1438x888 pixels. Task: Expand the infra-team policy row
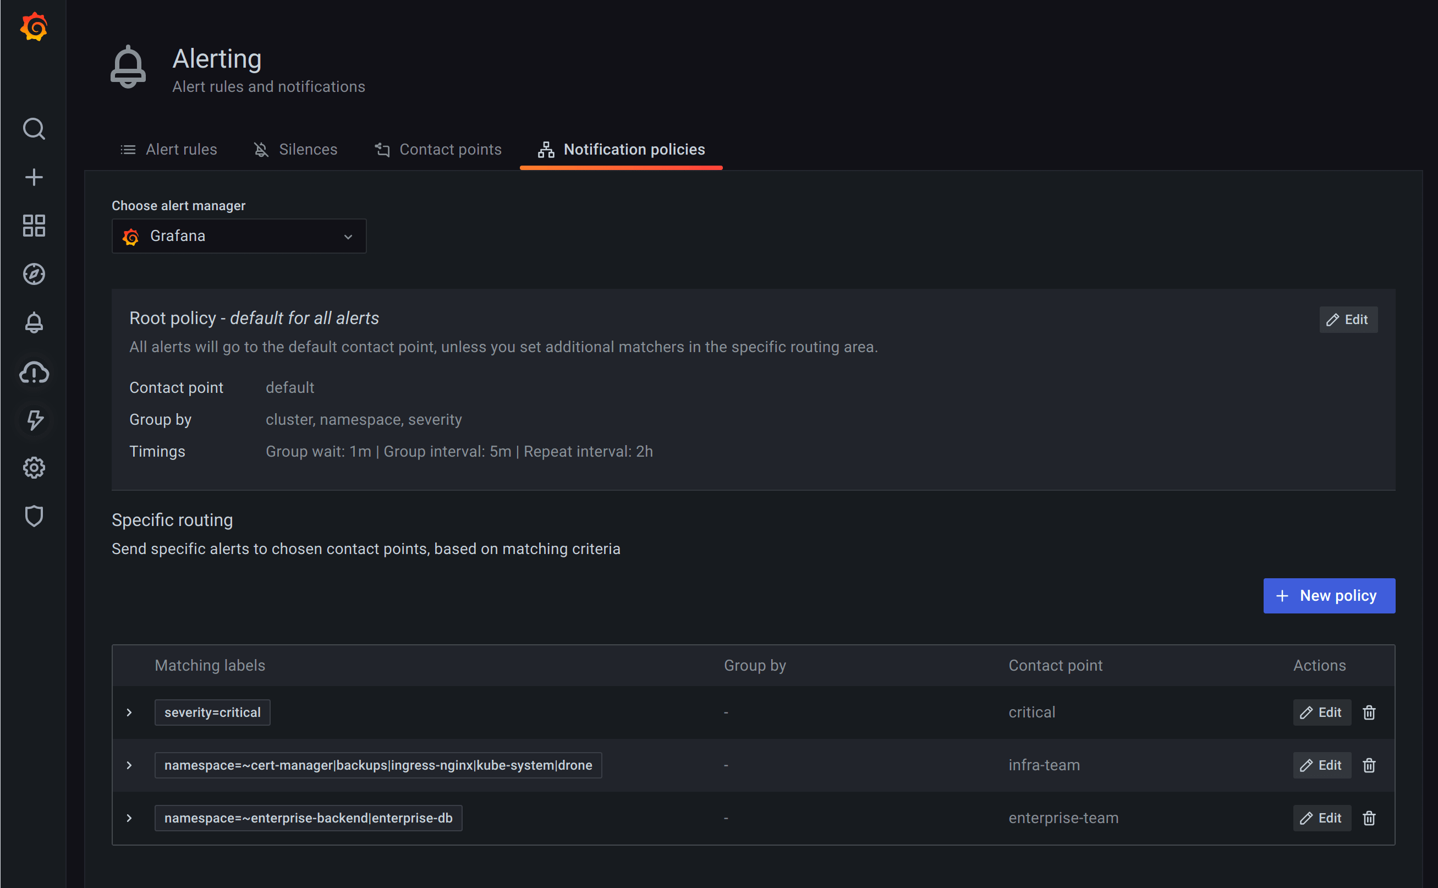(129, 765)
